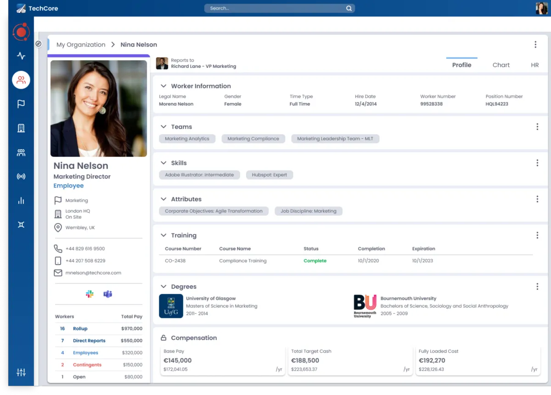
Task: Open the people icon in sidebar
Action: pyautogui.click(x=21, y=80)
